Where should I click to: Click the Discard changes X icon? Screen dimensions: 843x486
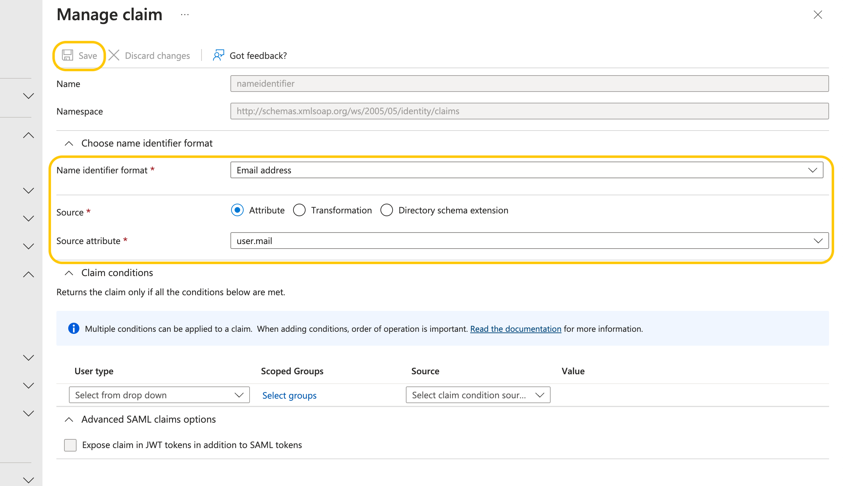[x=114, y=55]
